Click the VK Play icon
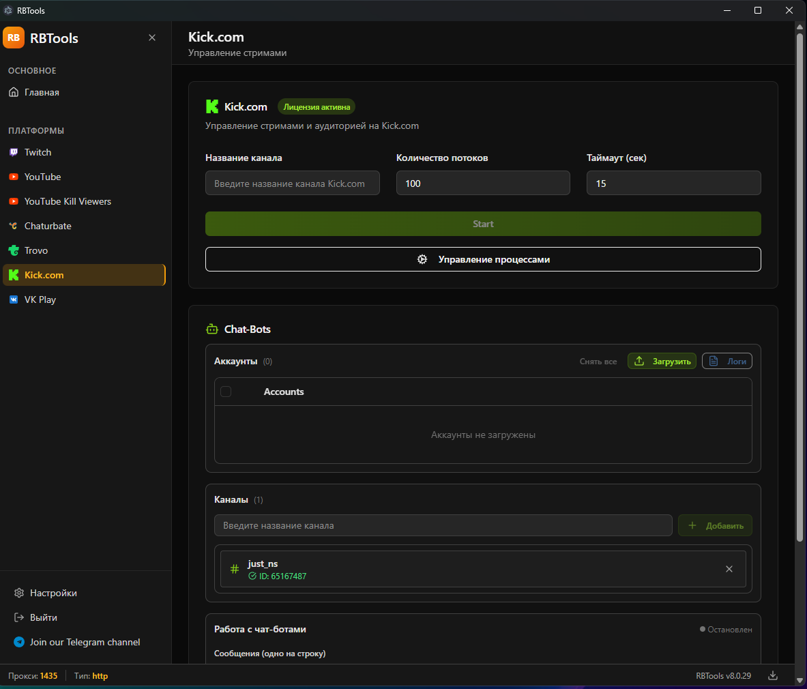Viewport: 807px width, 689px height. 14,299
